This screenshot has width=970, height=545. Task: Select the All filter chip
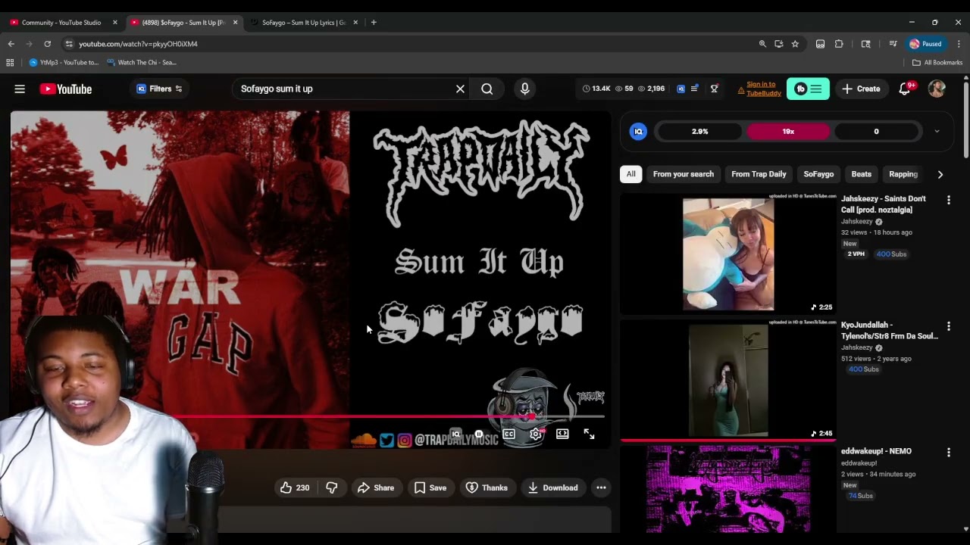(x=630, y=174)
